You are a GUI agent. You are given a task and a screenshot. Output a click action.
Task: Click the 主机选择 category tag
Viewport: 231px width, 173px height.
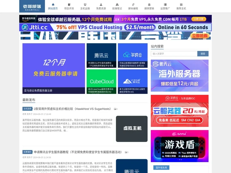point(28,109)
